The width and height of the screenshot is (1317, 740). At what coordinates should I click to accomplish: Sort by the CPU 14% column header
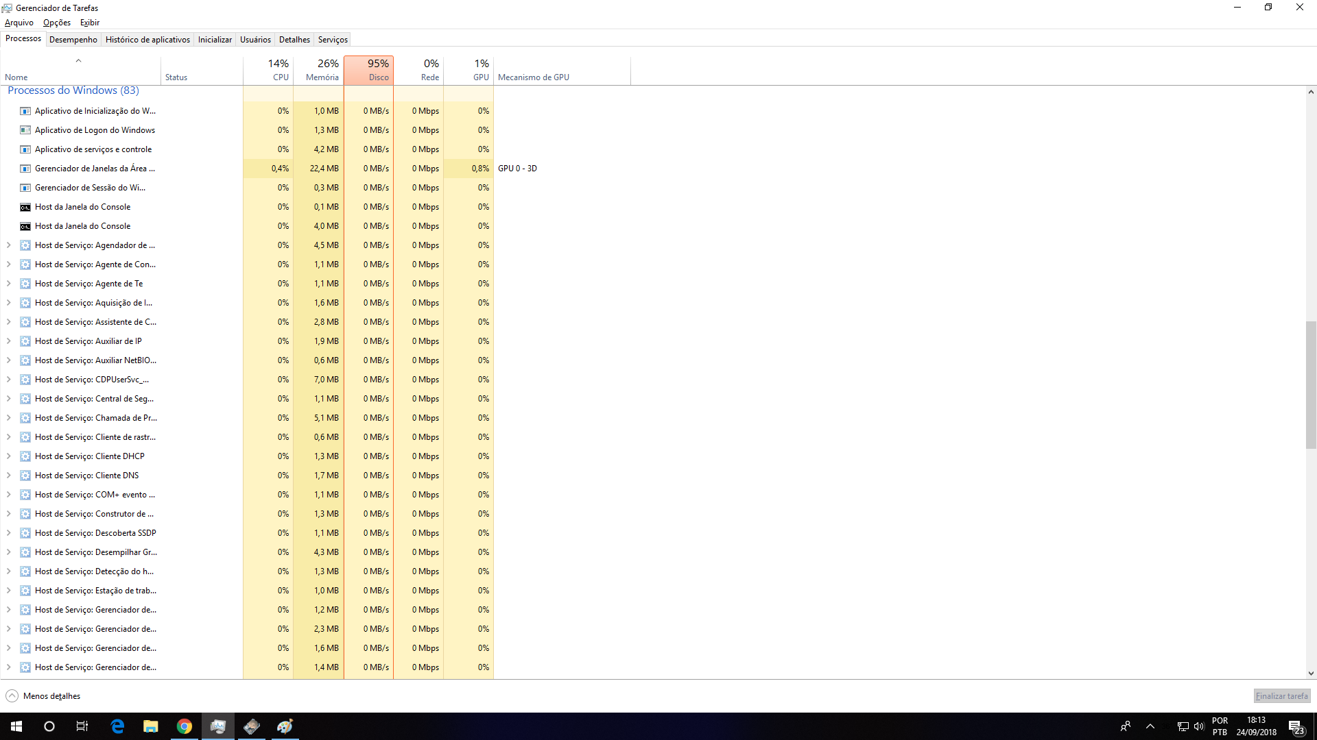(x=268, y=71)
